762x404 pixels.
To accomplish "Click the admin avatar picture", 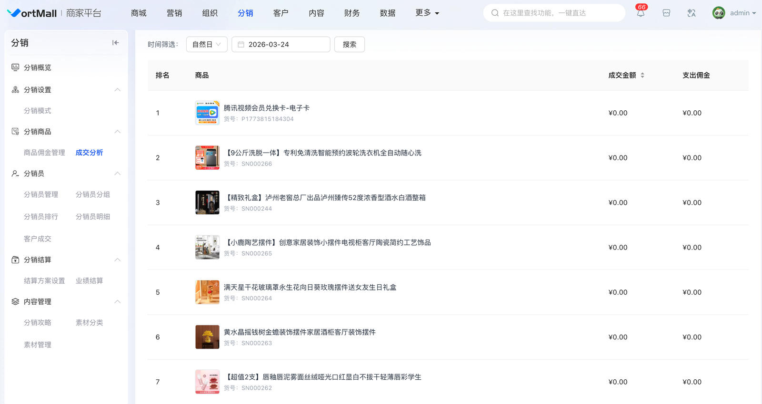I will pos(718,13).
